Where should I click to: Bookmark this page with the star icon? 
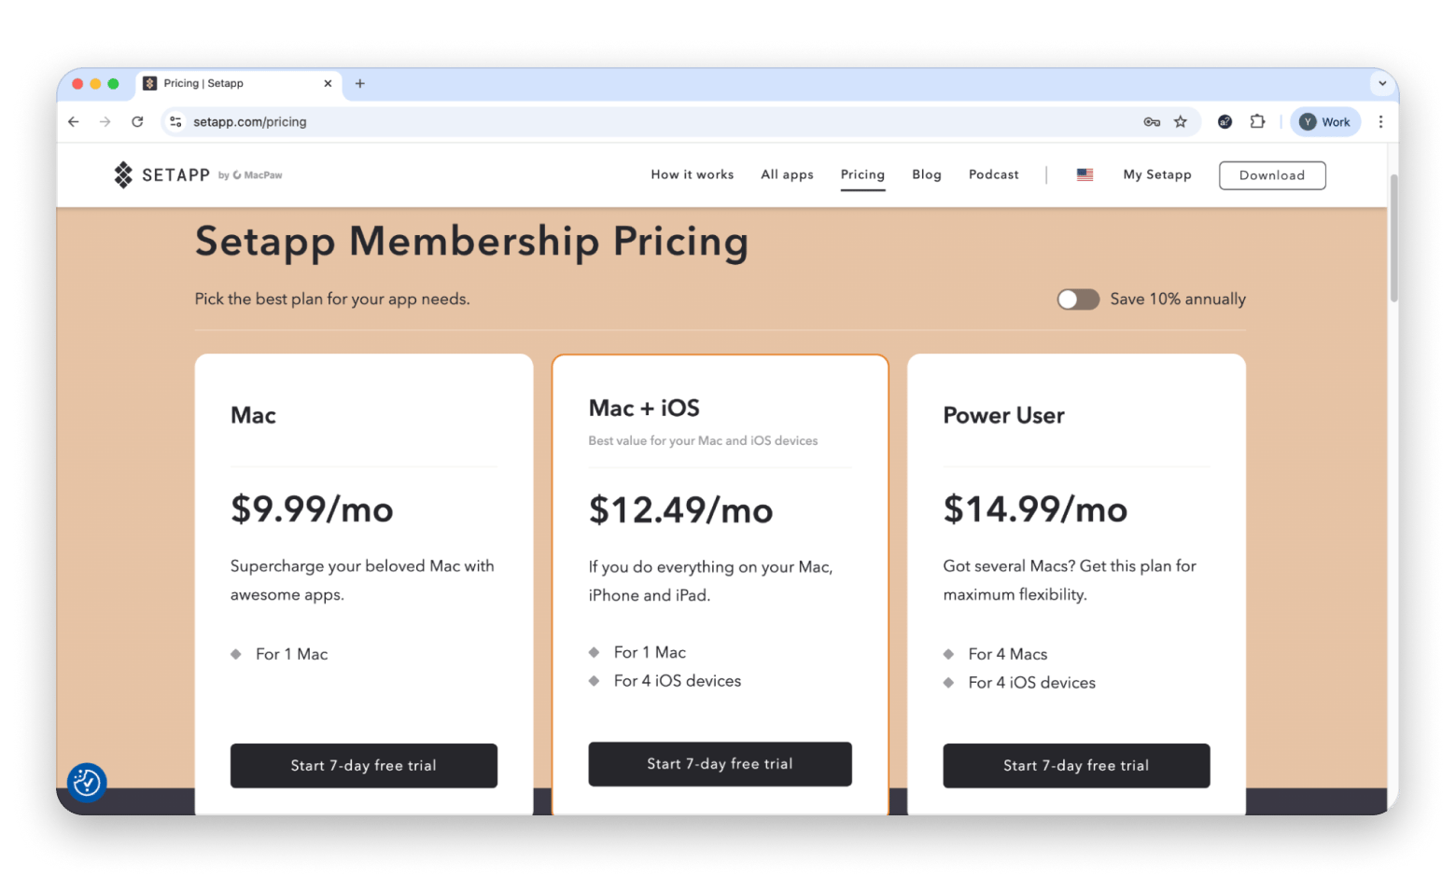coord(1181,121)
